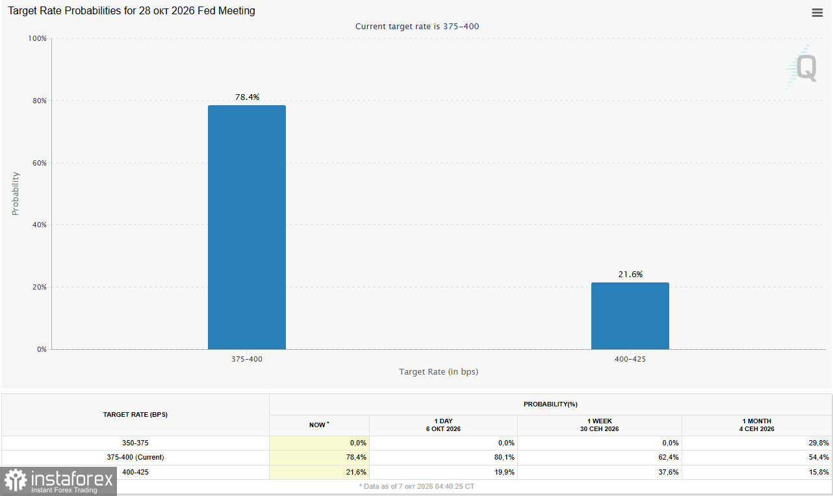Click the 78,4% cell in NOW column
This screenshot has height=496, width=833.
tap(319, 458)
